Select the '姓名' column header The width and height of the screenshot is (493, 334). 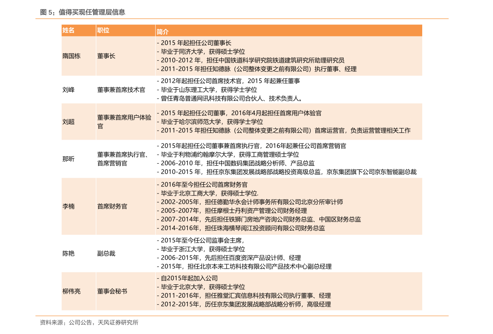69,30
